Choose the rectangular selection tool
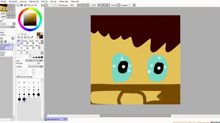The height and width of the screenshot is (123, 220). click(19, 34)
